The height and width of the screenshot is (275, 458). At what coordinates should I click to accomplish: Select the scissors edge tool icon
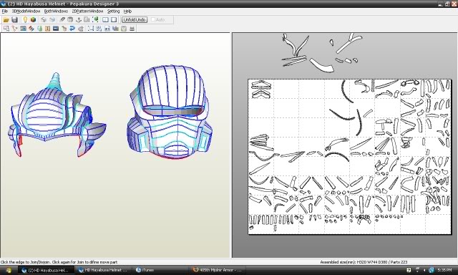pyautogui.click(x=14, y=29)
